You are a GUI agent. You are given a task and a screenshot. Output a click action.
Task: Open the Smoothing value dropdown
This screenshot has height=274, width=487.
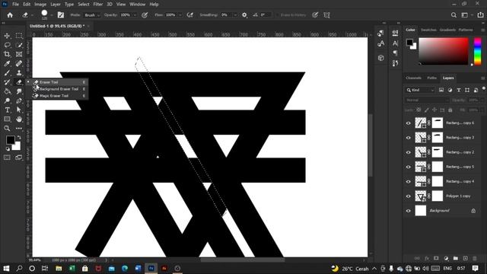[235, 15]
